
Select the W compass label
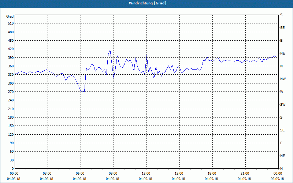click(282, 92)
